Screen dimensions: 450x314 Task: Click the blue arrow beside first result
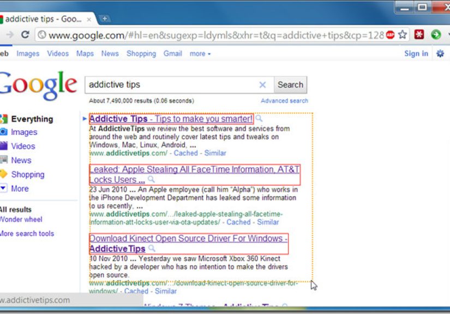click(85, 119)
